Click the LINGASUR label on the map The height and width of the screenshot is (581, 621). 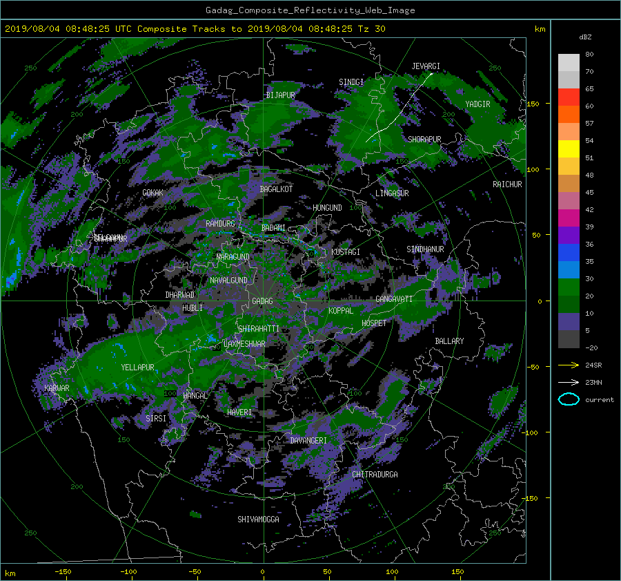392,193
